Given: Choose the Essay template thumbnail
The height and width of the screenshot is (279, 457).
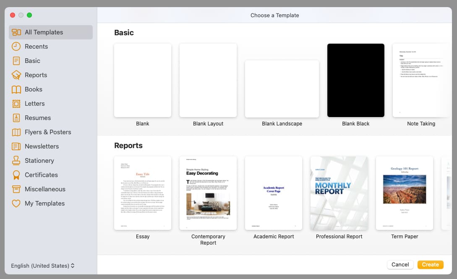Looking at the screenshot, I should click(x=143, y=193).
